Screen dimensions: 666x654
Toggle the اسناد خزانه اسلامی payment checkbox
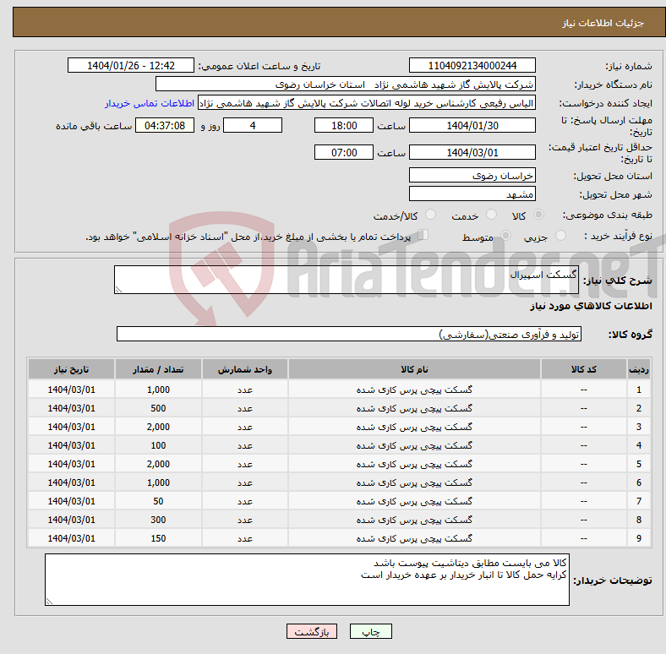[423, 235]
